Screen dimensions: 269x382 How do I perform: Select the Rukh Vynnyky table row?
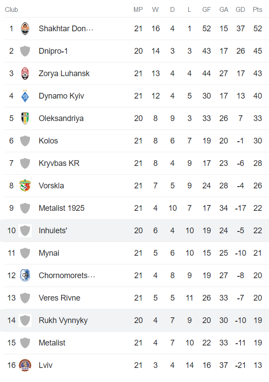coord(134,320)
